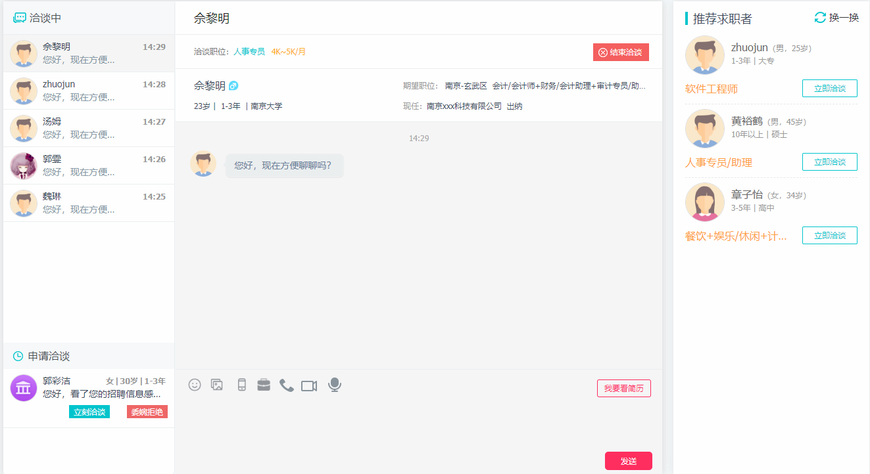Start a voice call using the phone icon
The image size is (870, 474).
pos(287,385)
